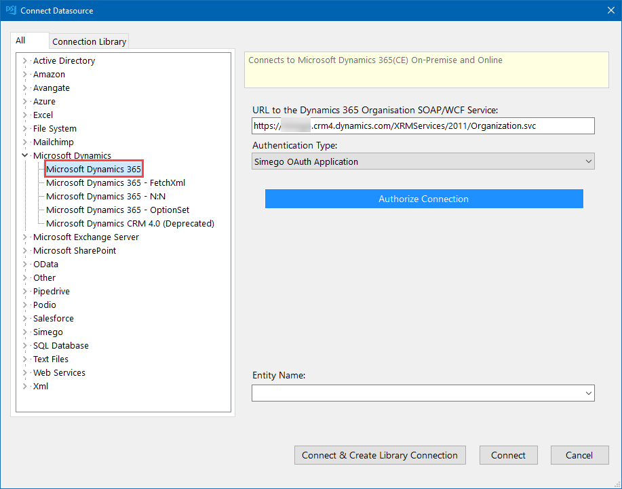
Task: Select the Amazon tree item
Action: 50,74
